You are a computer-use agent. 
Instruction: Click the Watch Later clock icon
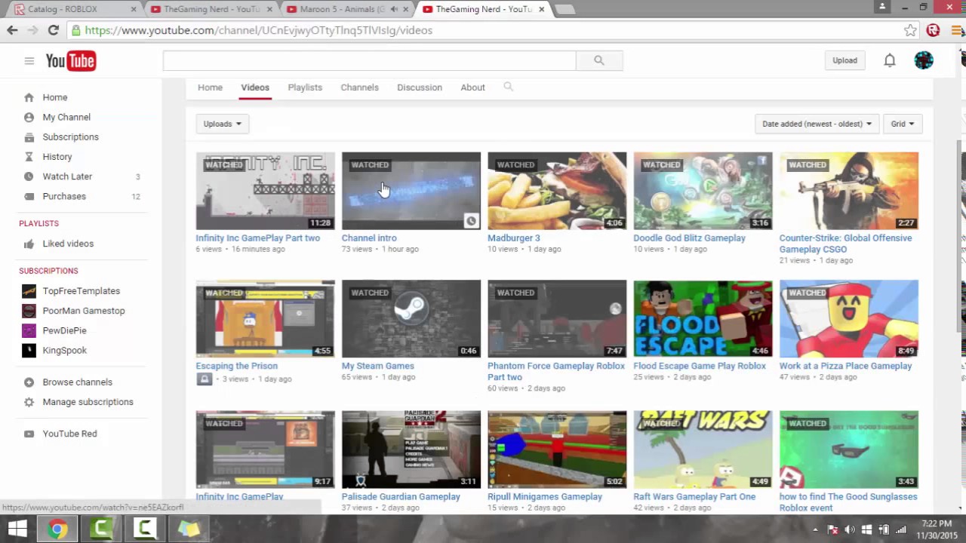29,176
